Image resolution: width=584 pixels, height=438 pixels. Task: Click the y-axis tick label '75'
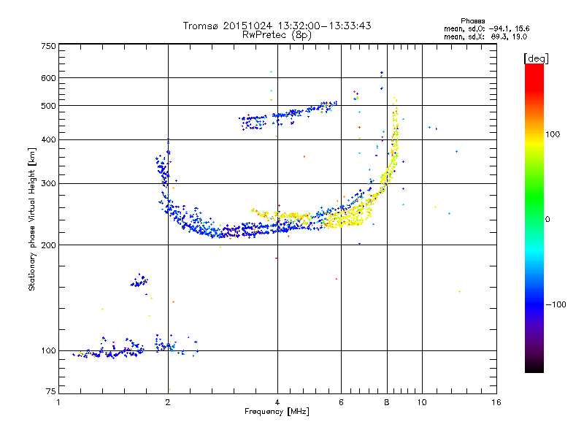click(x=51, y=391)
